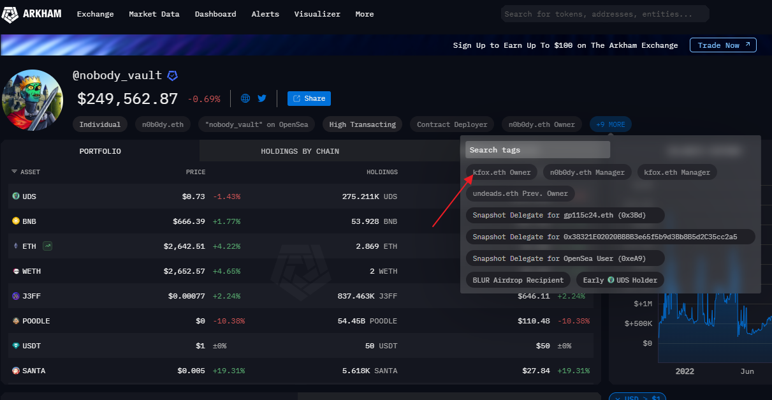772x400 pixels.
Task: Open the More menu in top navigation
Action: pyautogui.click(x=365, y=14)
